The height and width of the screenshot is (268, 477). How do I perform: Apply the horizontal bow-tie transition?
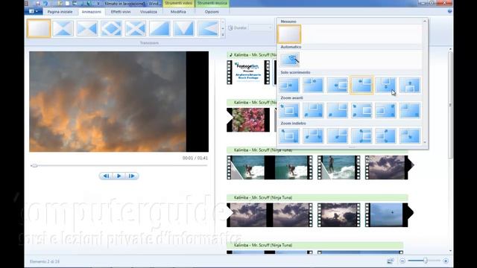click(x=87, y=28)
